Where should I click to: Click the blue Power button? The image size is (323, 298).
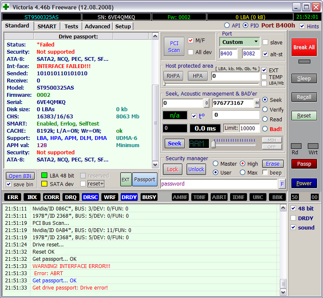point(304,183)
